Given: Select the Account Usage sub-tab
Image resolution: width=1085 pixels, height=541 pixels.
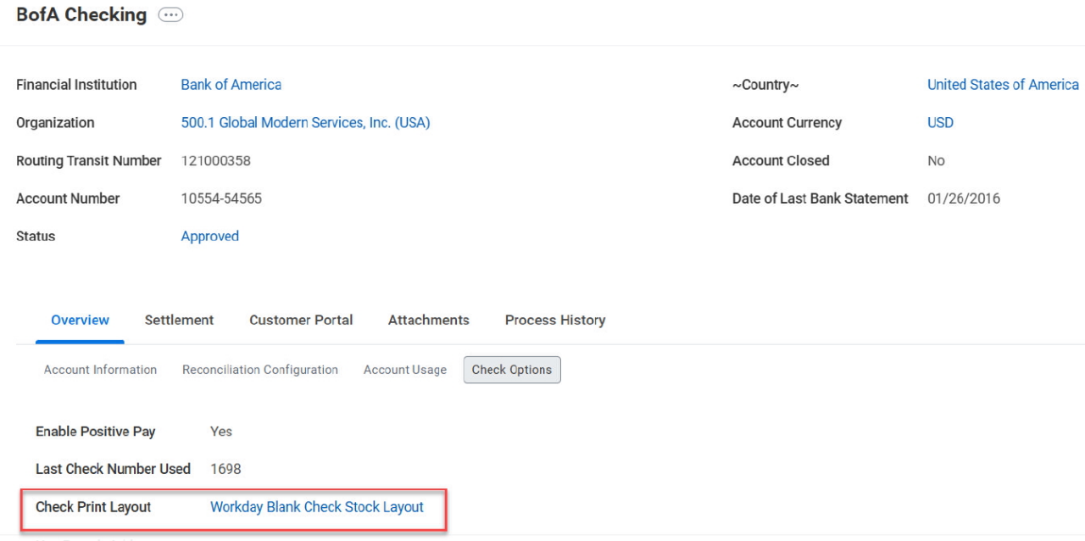Looking at the screenshot, I should click(x=405, y=370).
